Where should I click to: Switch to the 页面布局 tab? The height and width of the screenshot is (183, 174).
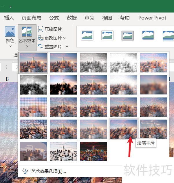(32, 18)
